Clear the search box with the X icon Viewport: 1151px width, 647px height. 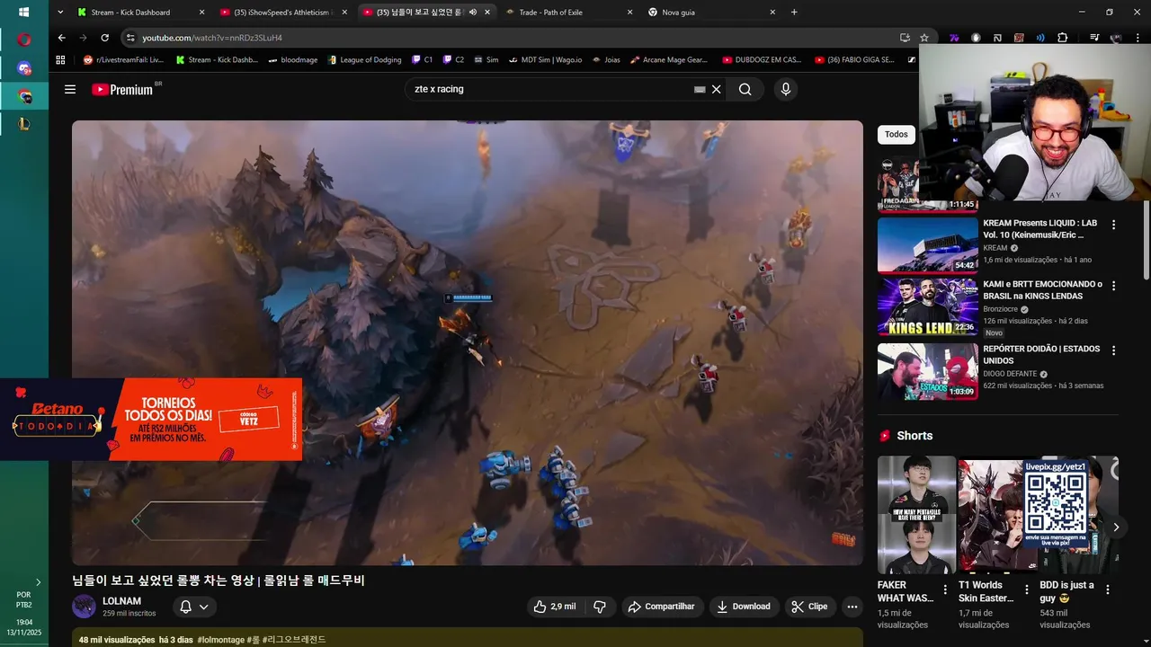(717, 89)
